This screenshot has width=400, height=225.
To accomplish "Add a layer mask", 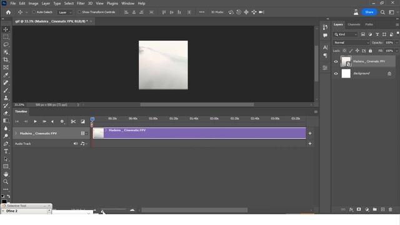I will 359,209.
